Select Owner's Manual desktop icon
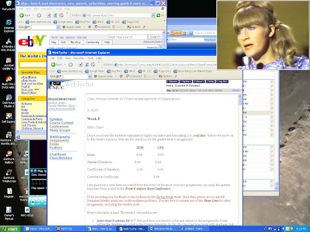310x232 pixels. coord(8,213)
